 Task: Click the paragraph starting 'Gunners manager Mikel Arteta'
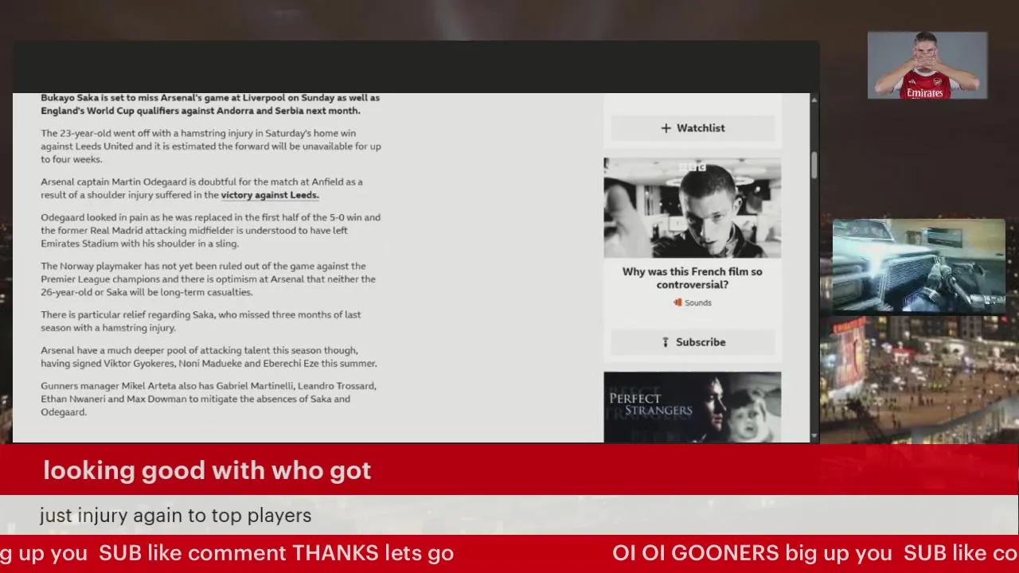[209, 399]
